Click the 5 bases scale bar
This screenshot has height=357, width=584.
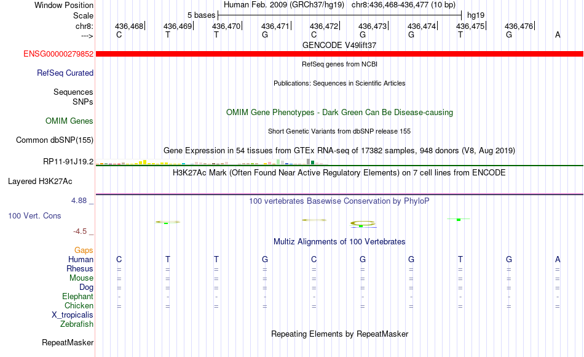[x=340, y=15]
